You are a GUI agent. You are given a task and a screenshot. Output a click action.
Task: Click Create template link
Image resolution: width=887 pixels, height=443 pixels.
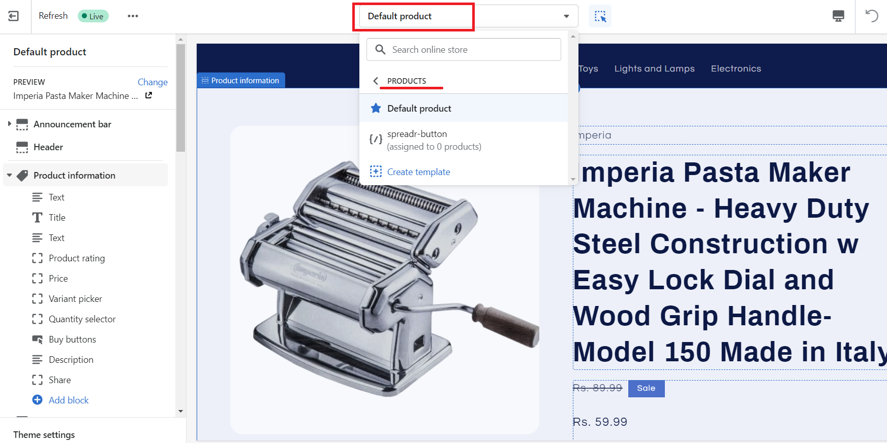click(x=418, y=172)
